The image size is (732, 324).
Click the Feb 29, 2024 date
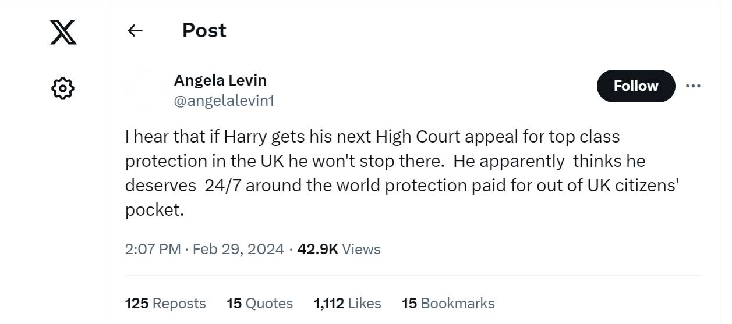tap(238, 249)
